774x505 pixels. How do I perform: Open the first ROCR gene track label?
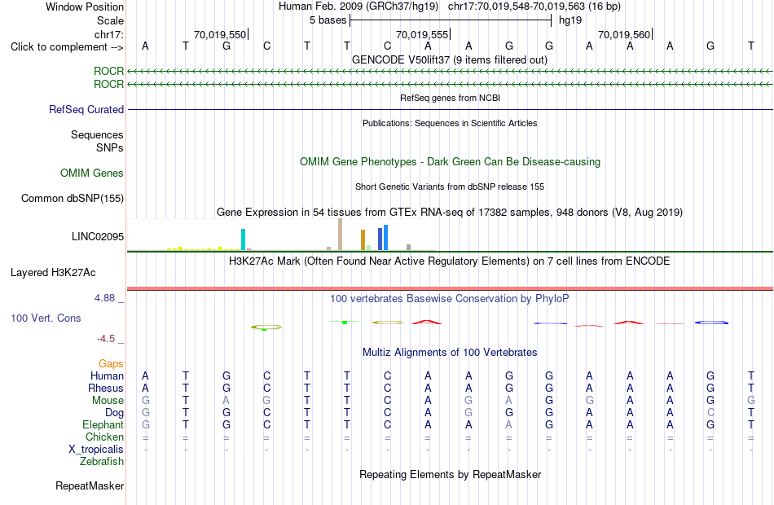pos(108,71)
